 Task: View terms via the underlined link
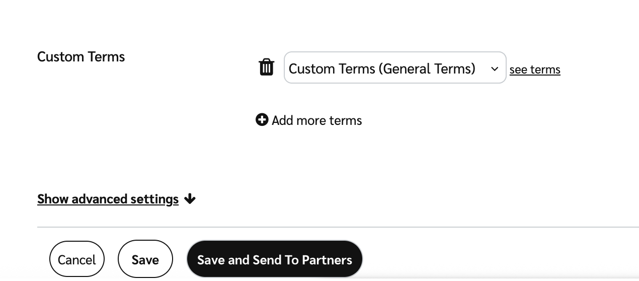pyautogui.click(x=534, y=69)
